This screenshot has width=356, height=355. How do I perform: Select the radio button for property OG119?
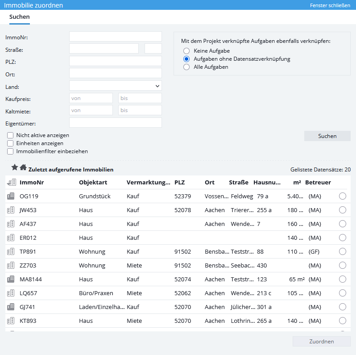[342, 196]
